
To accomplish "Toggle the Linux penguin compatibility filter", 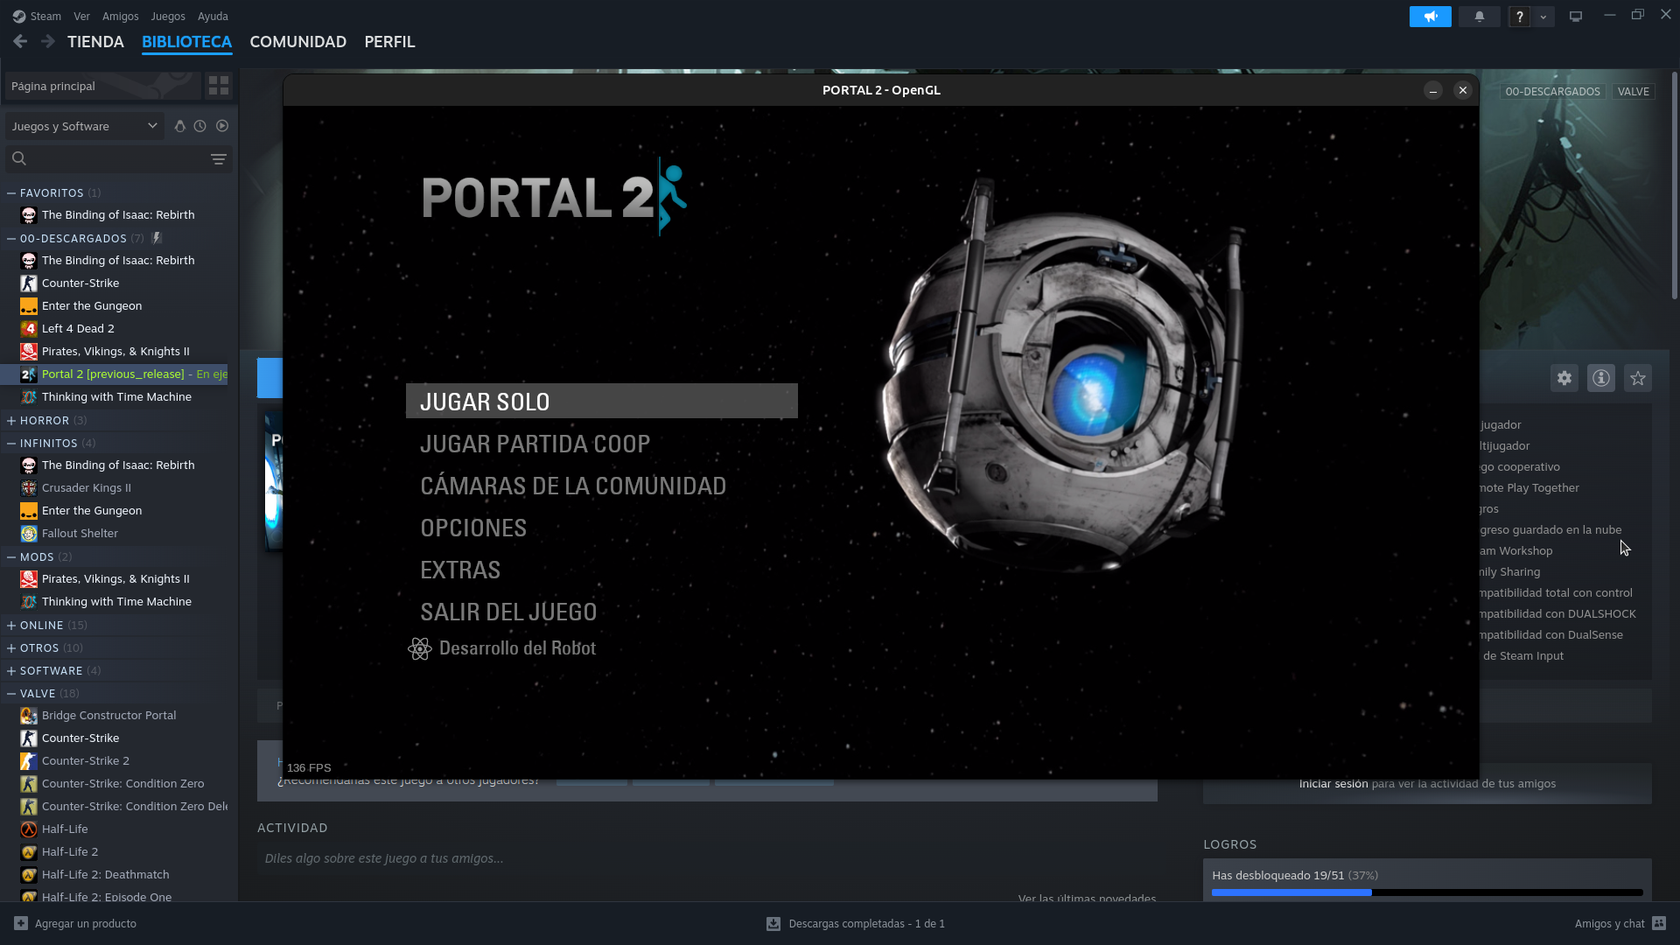I will 179,126.
